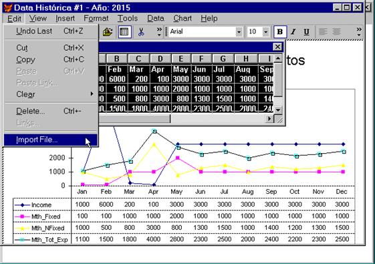The height and width of the screenshot is (264, 375).
Task: Open the Import File folder icon
Action: [108, 32]
